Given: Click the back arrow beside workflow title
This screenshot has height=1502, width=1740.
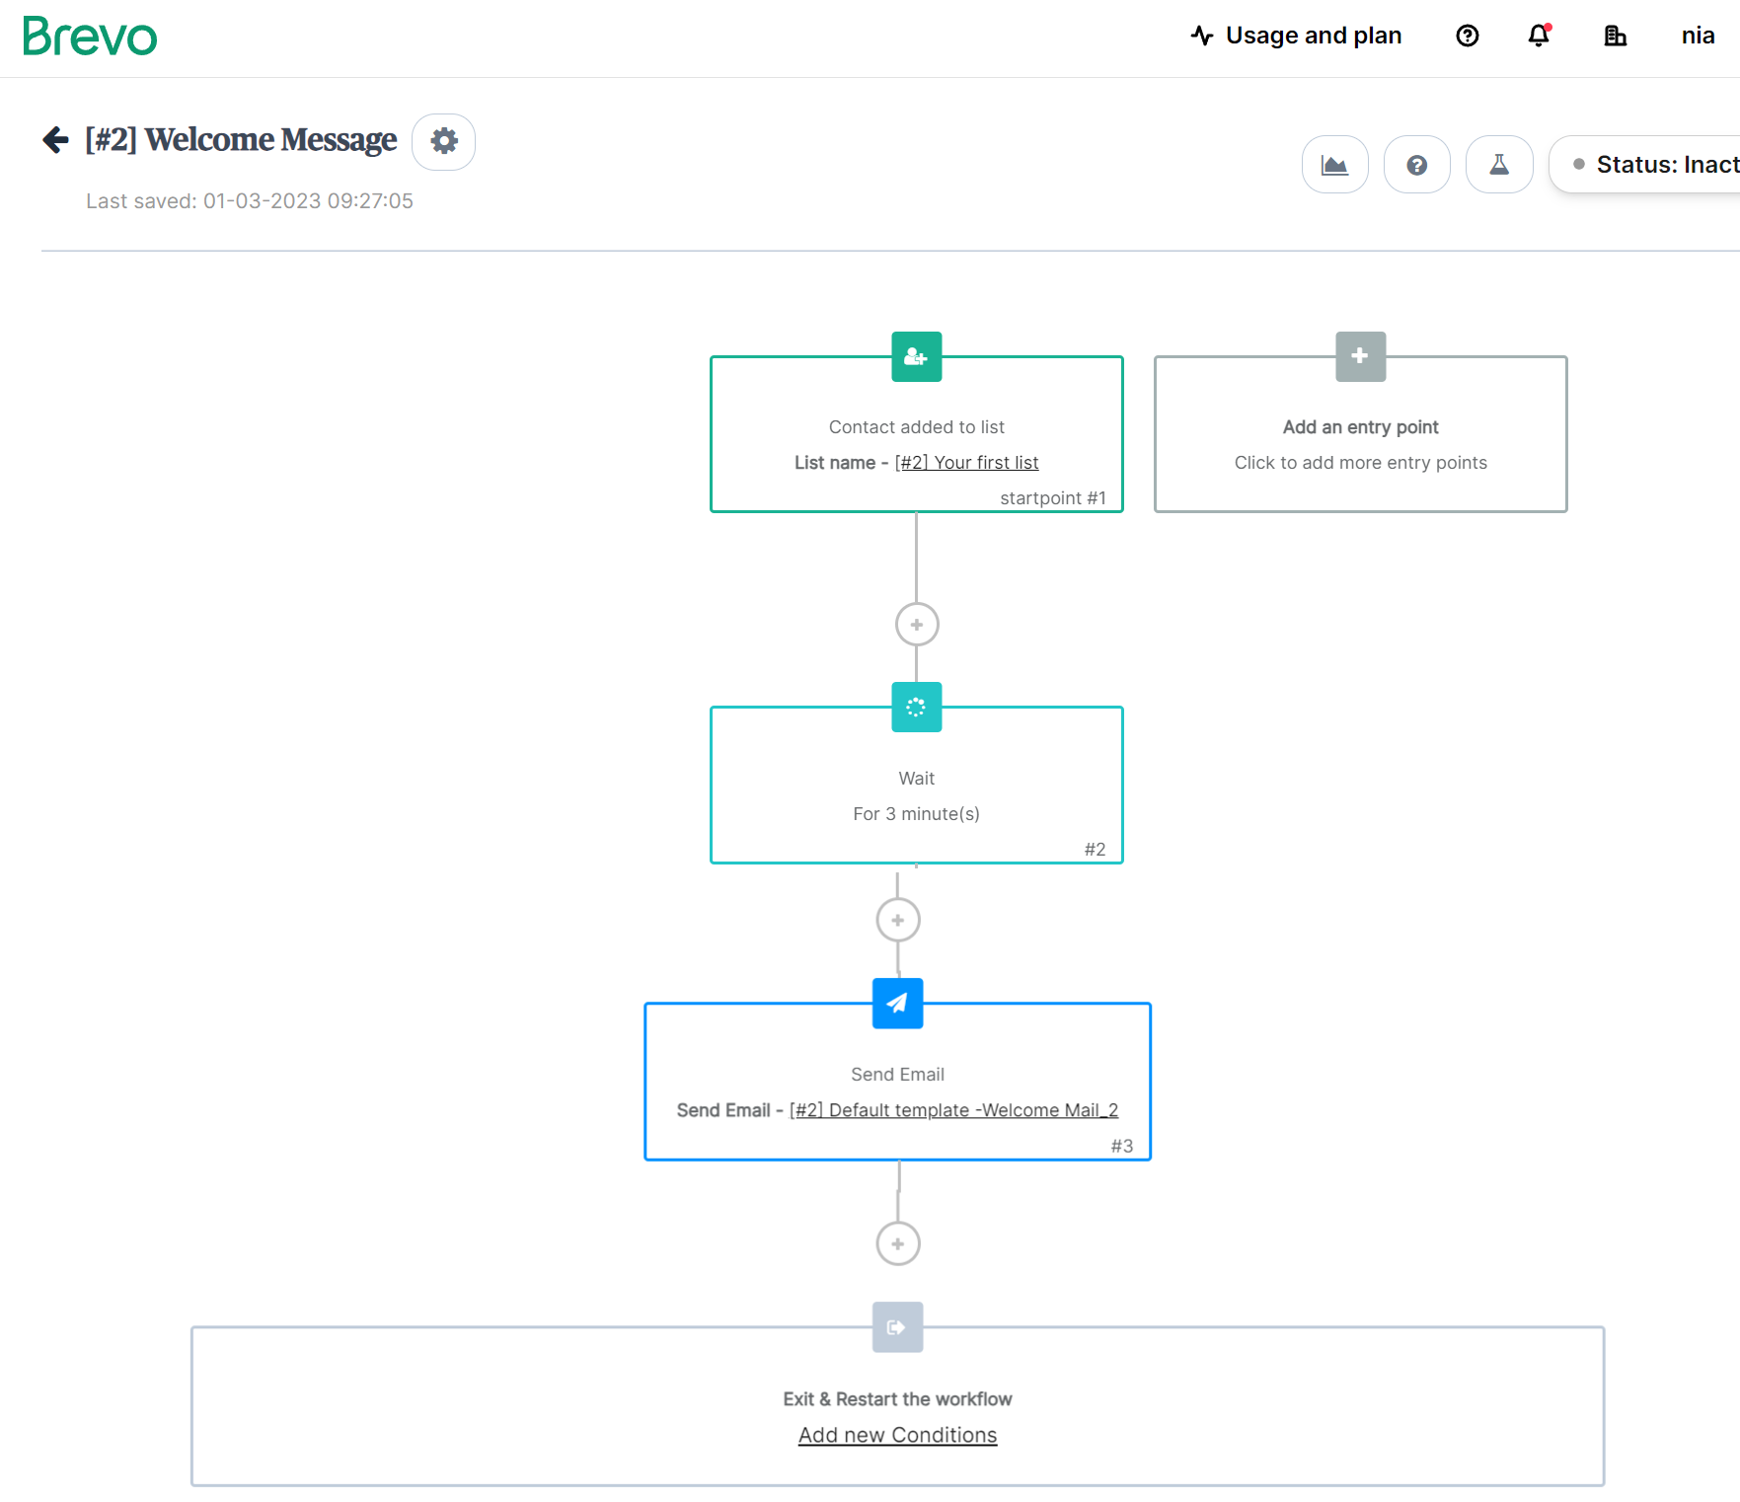Looking at the screenshot, I should 56,140.
